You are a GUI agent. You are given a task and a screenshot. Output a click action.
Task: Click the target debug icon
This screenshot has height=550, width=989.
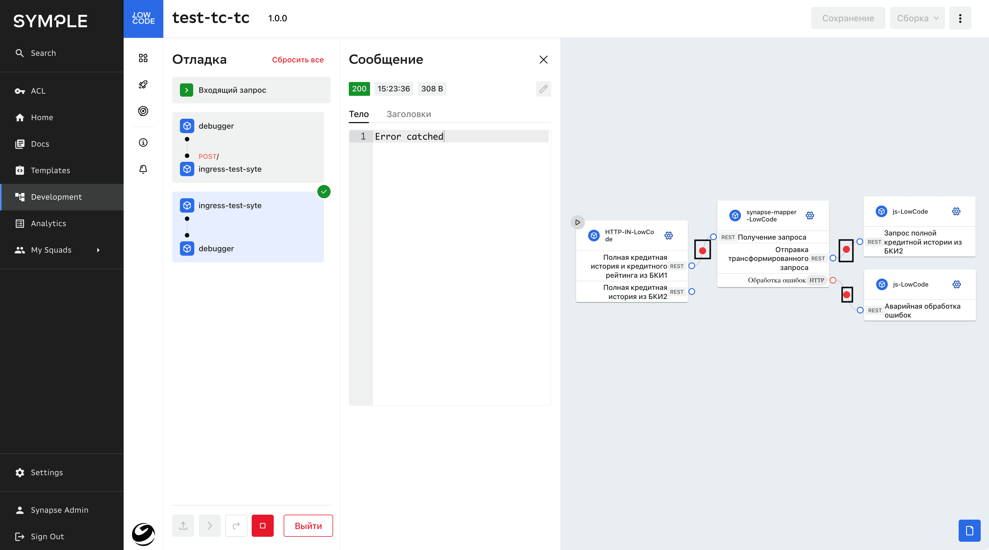(143, 111)
